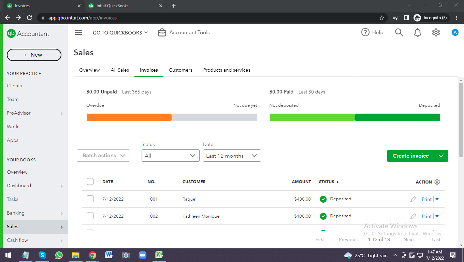Open Microsoft Word from the taskbar
The image size is (464, 262).
(109, 255)
